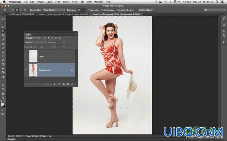Delete layer using trash icon
227x141 pixels.
click(72, 84)
